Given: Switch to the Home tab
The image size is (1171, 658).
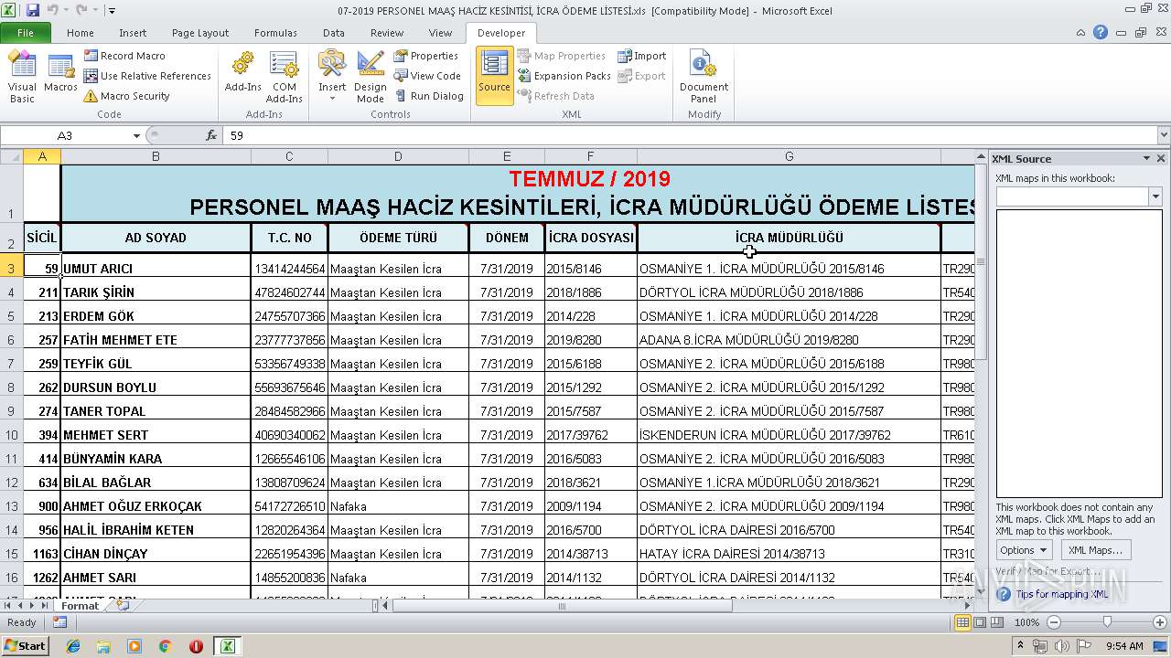Looking at the screenshot, I should coord(81,33).
